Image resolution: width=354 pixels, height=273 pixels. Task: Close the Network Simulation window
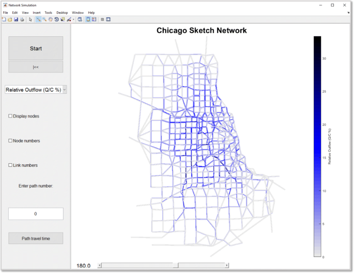click(x=345, y=5)
